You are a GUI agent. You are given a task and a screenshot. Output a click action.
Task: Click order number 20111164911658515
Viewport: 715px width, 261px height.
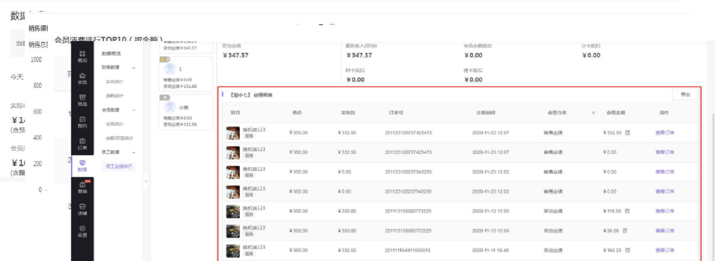[408, 250]
